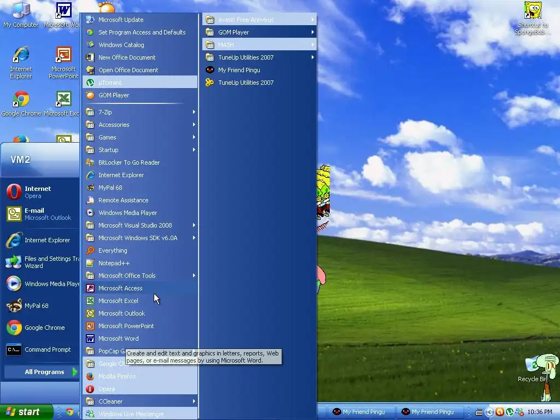
Task: Expand the Accessories folder
Action: pos(139,125)
